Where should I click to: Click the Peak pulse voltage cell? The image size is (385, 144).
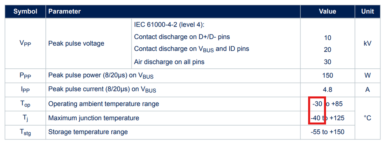coord(89,43)
